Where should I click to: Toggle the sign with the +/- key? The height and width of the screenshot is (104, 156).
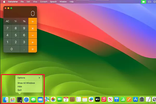[16, 21]
